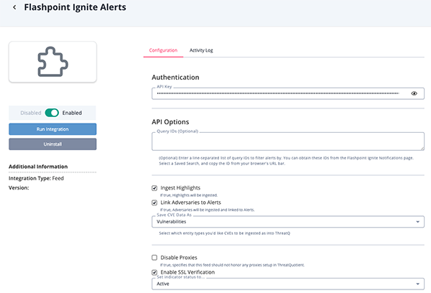Click the Query IDs resize handle corner
The width and height of the screenshot is (431, 293).
[x=422, y=149]
